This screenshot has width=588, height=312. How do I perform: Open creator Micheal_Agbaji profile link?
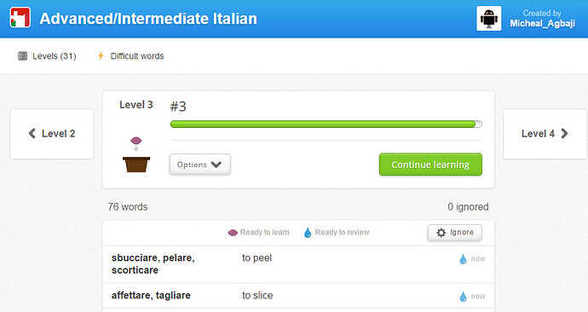coord(542,23)
